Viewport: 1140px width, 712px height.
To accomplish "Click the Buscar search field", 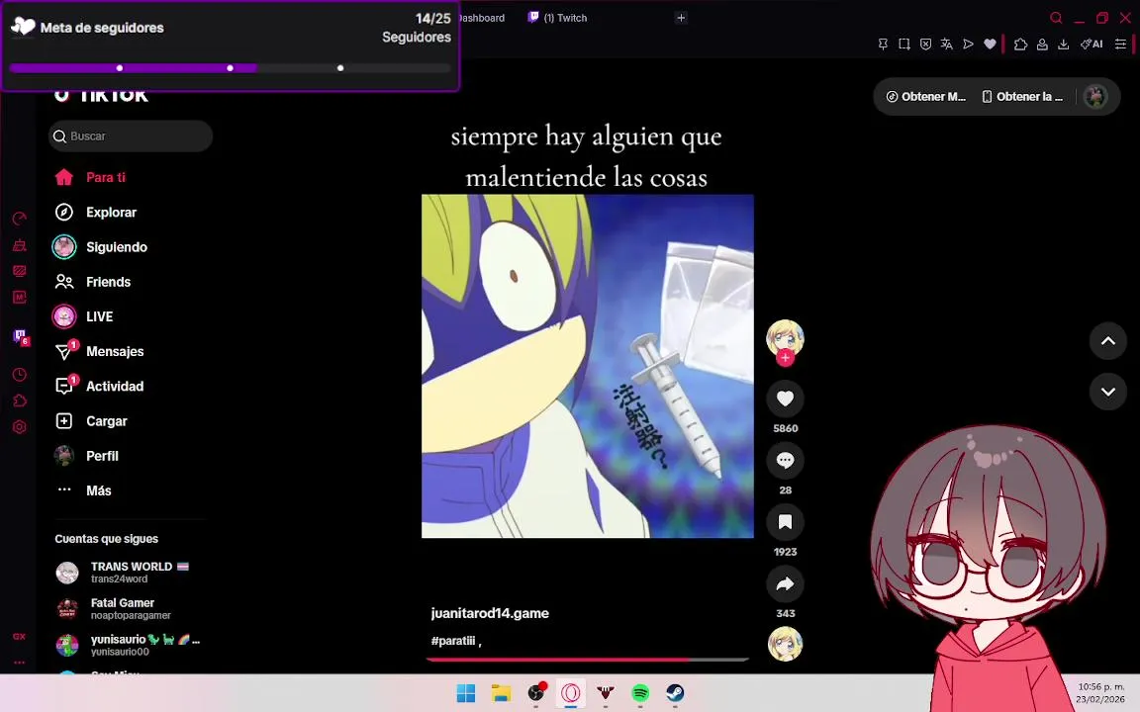I will point(131,135).
